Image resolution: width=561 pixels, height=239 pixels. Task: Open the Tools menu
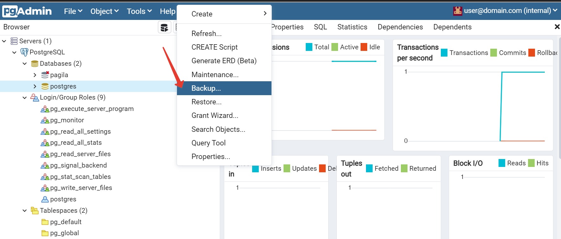tap(139, 11)
